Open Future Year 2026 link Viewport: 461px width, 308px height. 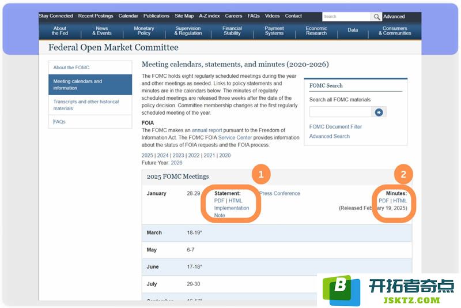click(x=176, y=163)
